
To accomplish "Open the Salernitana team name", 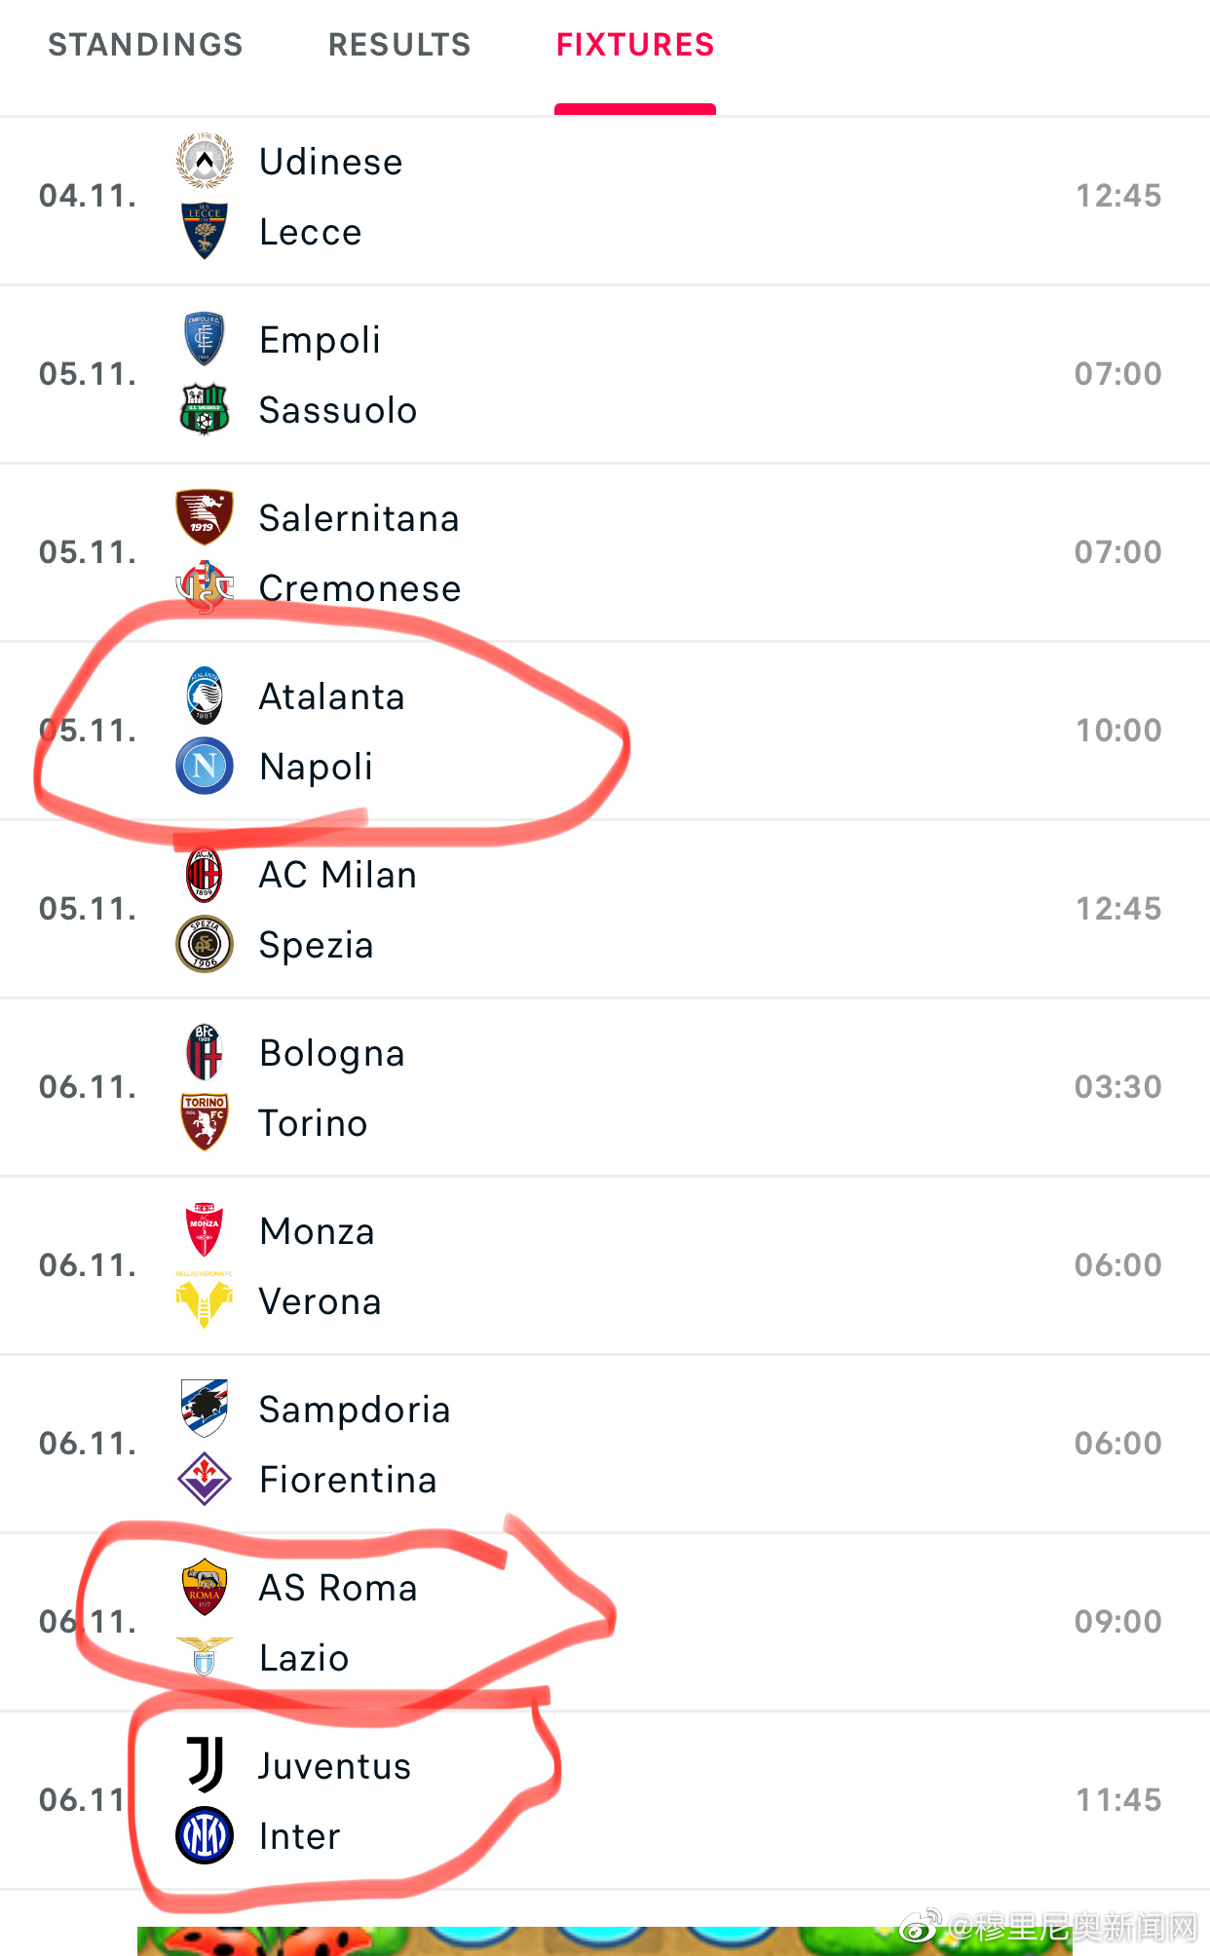I will point(359,518).
